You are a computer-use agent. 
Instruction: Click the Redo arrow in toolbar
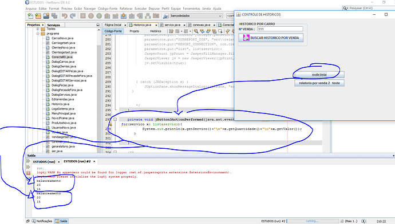(x=73, y=16)
